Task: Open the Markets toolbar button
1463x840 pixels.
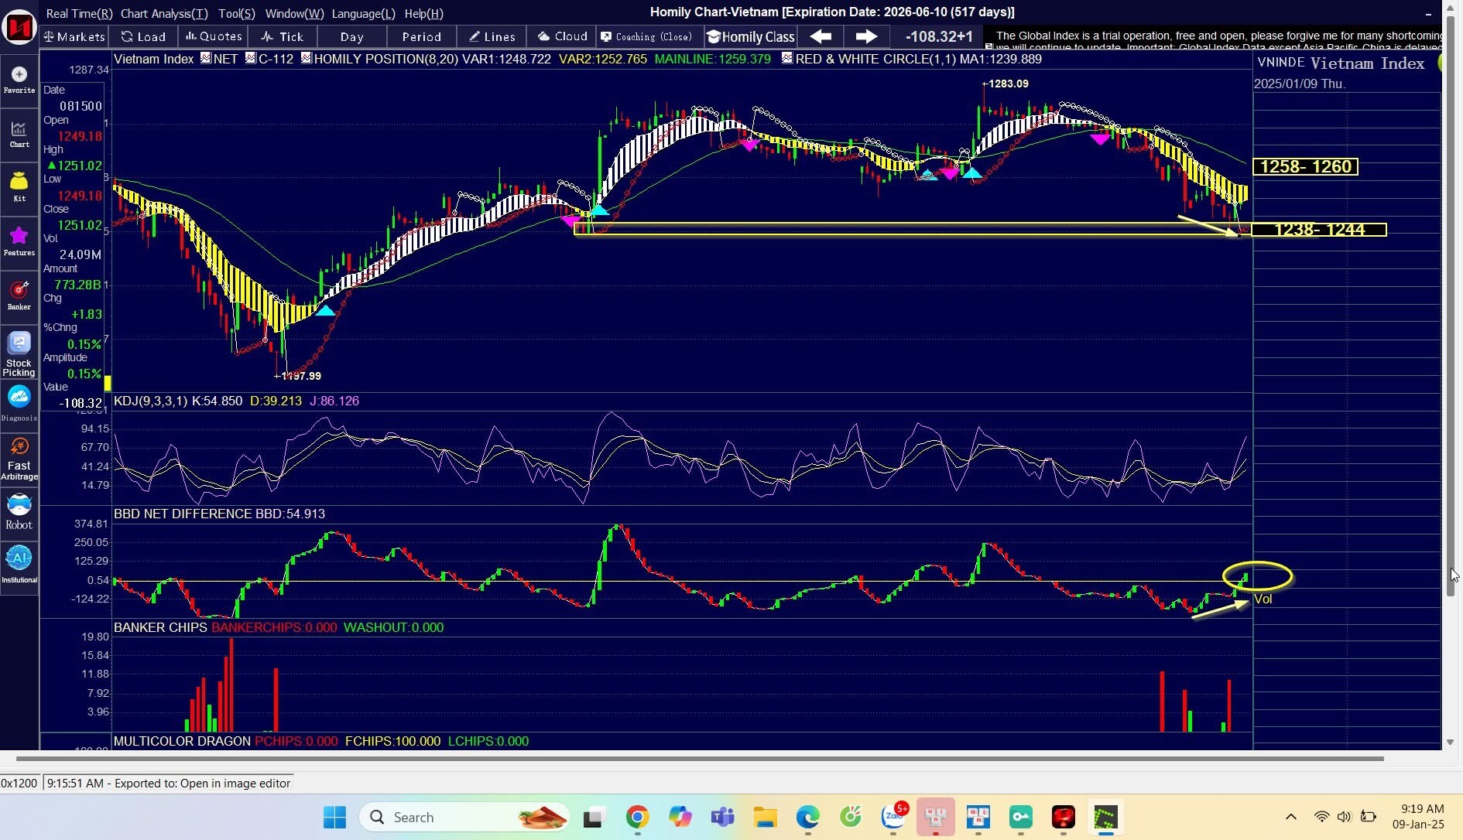Action: pos(74,36)
